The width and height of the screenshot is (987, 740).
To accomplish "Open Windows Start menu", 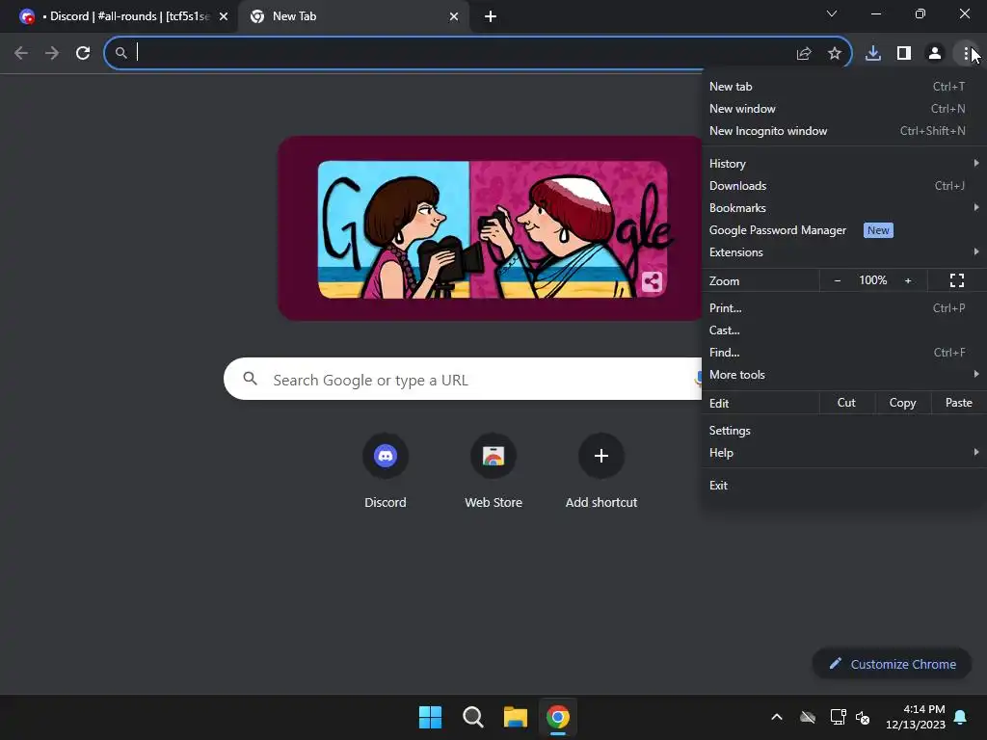I will [431, 717].
